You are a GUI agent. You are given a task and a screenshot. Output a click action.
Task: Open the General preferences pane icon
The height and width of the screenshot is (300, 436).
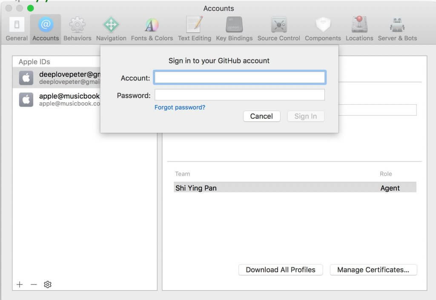point(17,25)
